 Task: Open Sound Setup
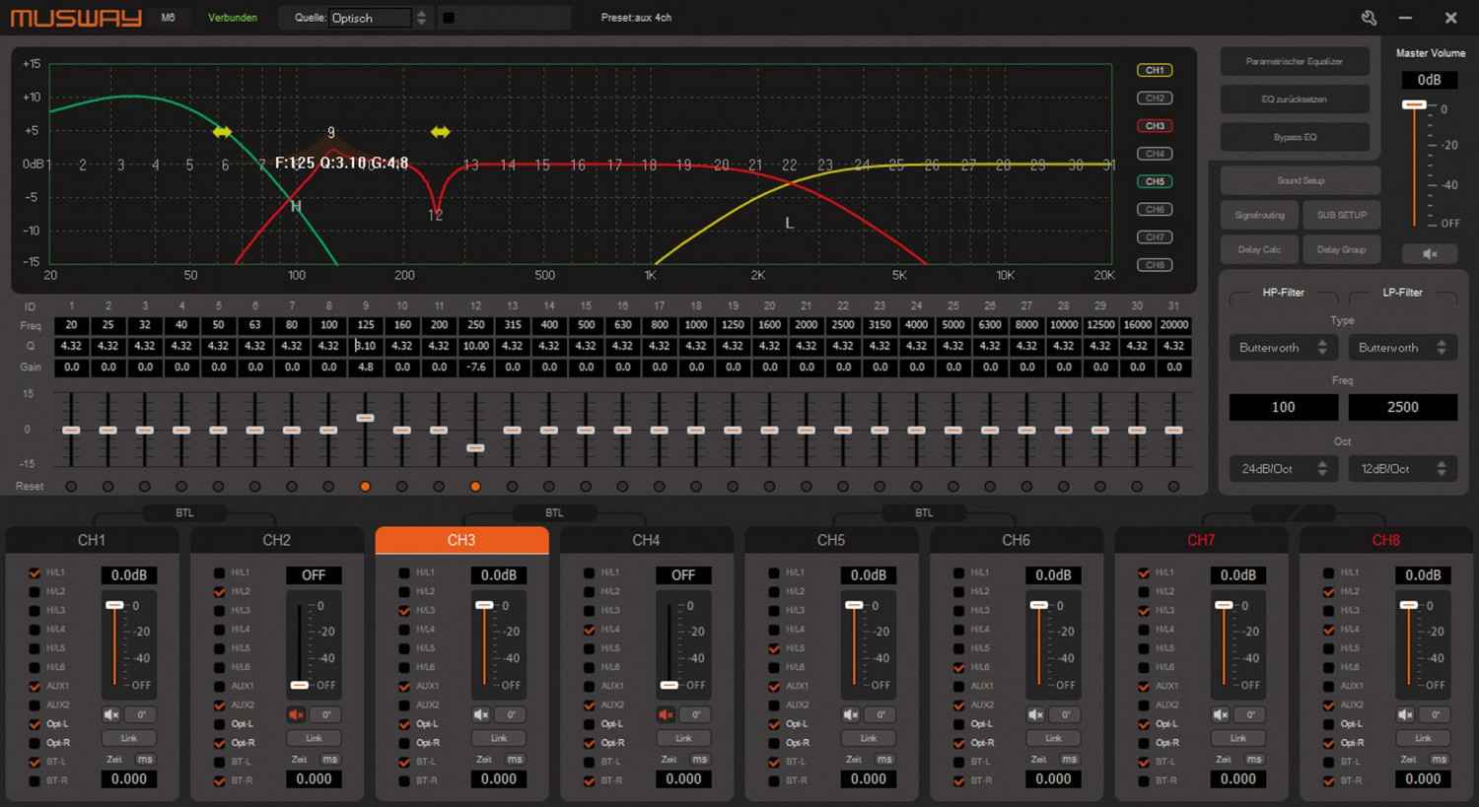point(1301,180)
